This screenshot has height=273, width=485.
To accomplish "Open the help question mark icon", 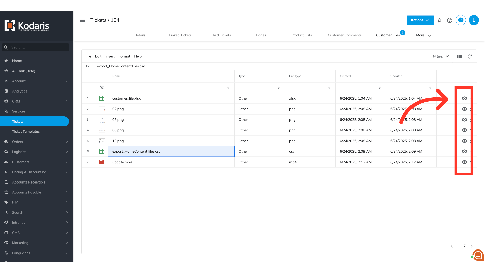I will pyautogui.click(x=450, y=20).
